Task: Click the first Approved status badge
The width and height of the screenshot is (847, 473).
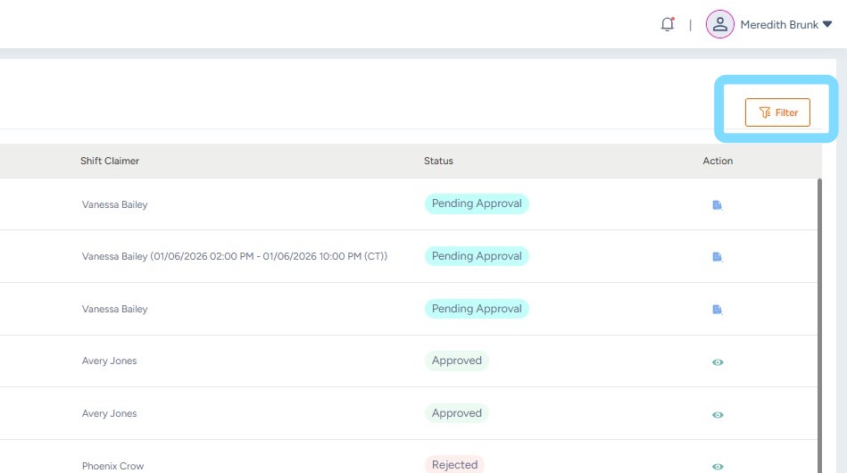Action: coord(457,361)
